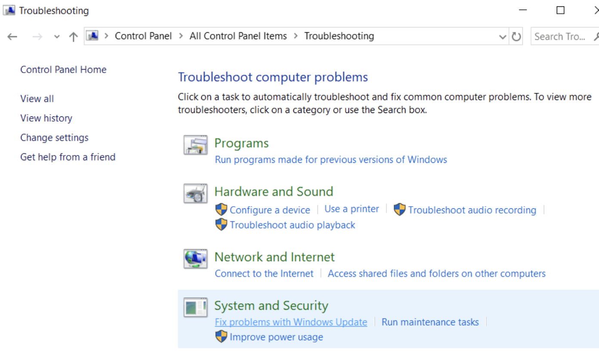Click the address bar flag icon
The image size is (599, 354).
[x=93, y=36]
